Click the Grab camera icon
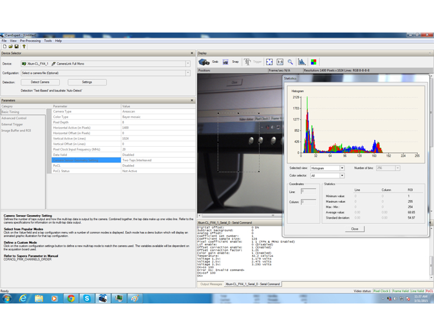 pos(204,62)
